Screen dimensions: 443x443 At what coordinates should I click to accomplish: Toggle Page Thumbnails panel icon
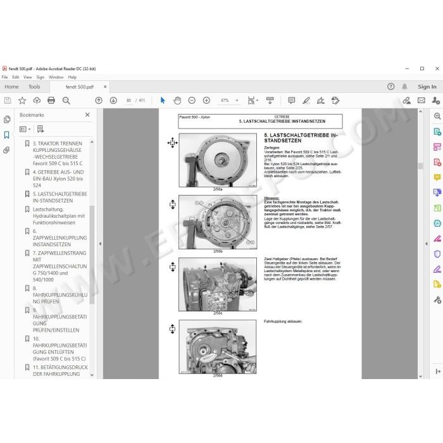[7, 119]
